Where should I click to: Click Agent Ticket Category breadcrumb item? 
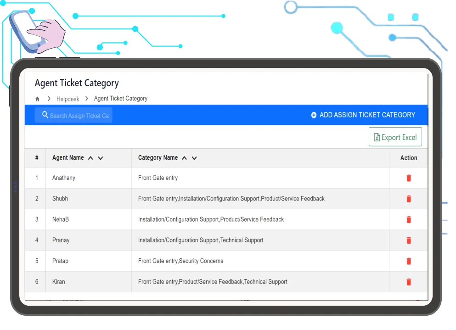click(120, 99)
